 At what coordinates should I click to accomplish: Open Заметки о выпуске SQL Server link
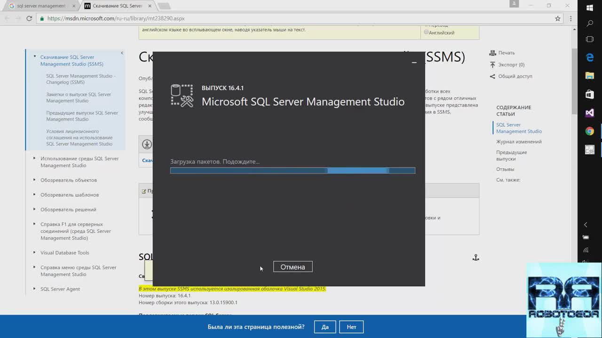79,97
